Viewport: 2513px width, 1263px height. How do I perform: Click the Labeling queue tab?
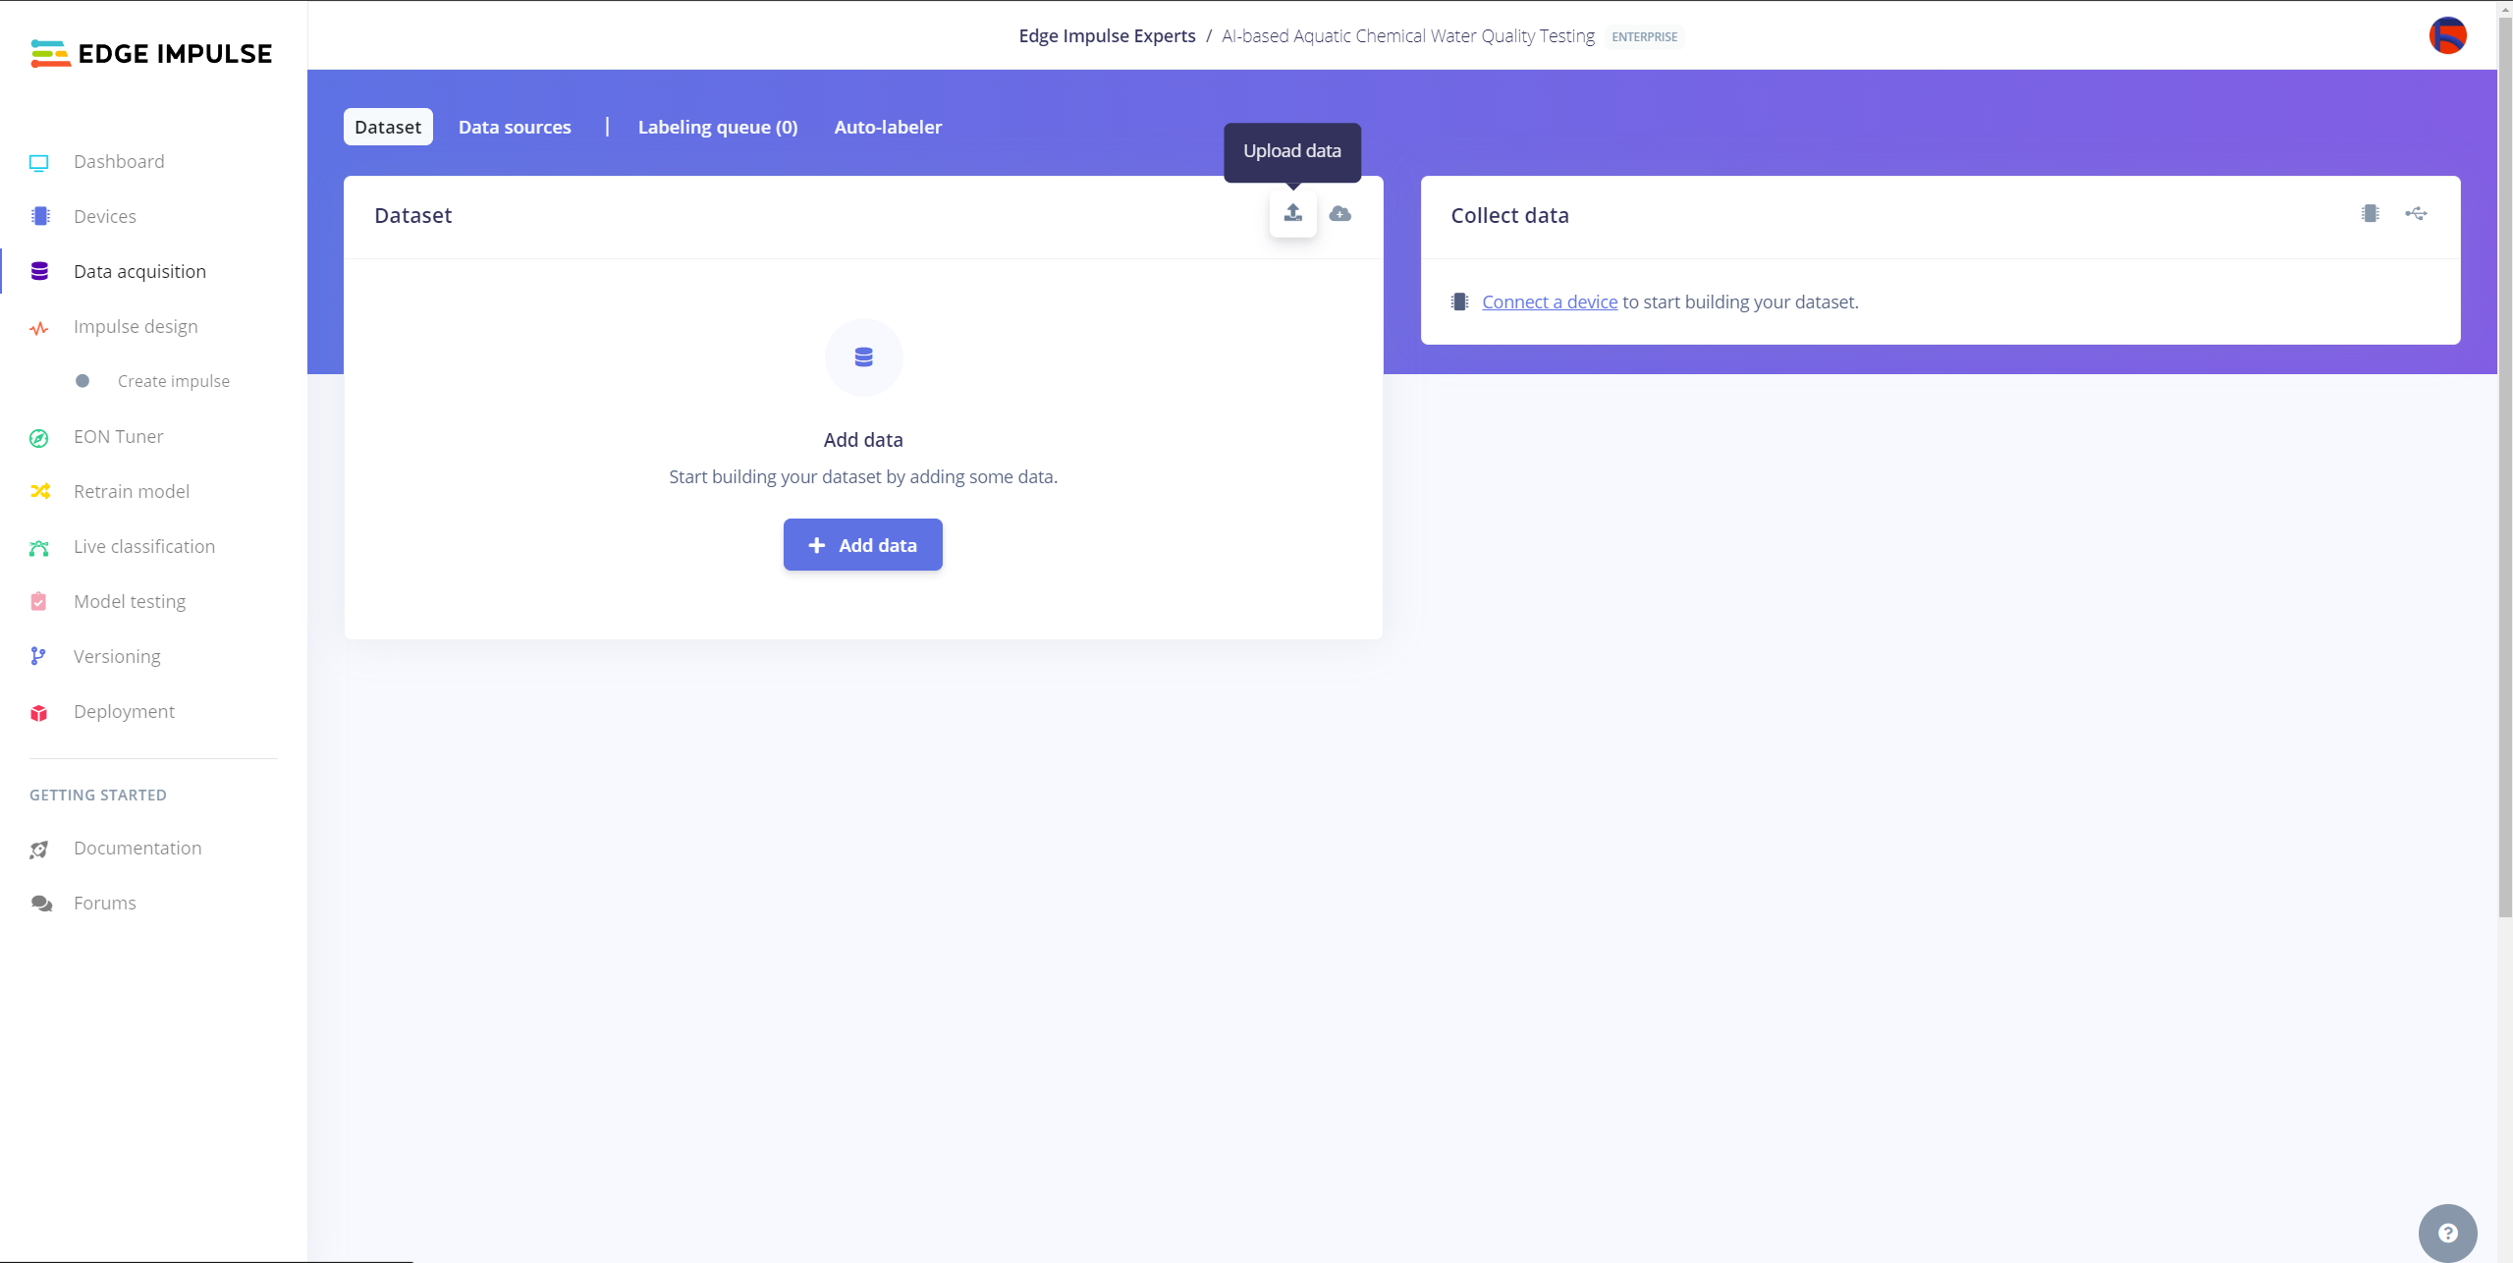pos(717,126)
